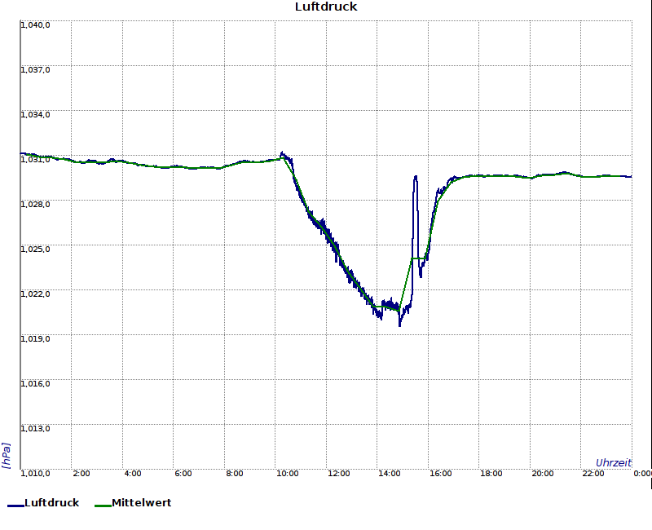The height and width of the screenshot is (530, 652).
Task: Click the green Mittelwert legend color line
Action: pos(104,506)
